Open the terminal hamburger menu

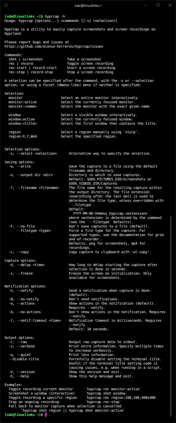[6, 5]
